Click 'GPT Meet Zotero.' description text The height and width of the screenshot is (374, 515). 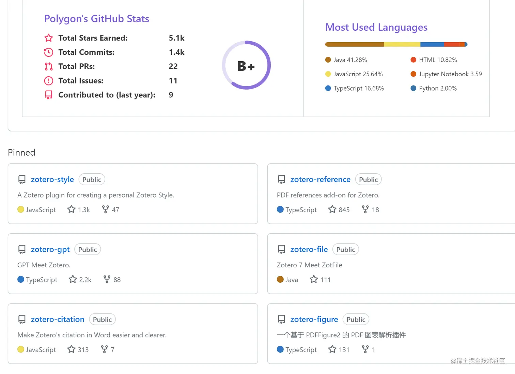click(44, 265)
